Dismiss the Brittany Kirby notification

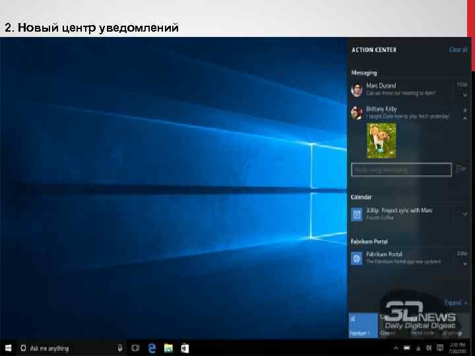[465, 110]
